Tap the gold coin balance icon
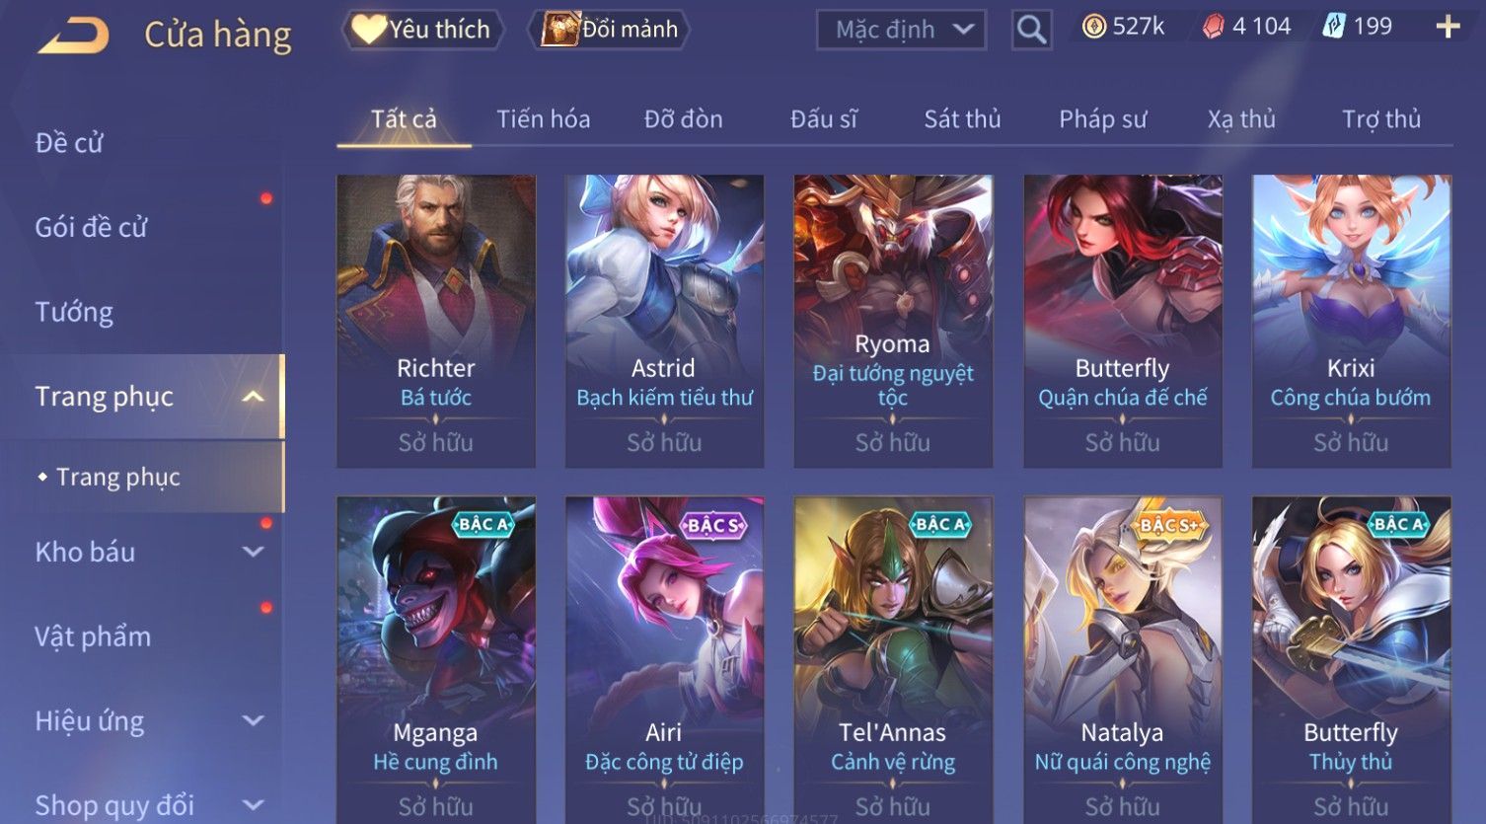This screenshot has height=824, width=1486. point(1093,27)
